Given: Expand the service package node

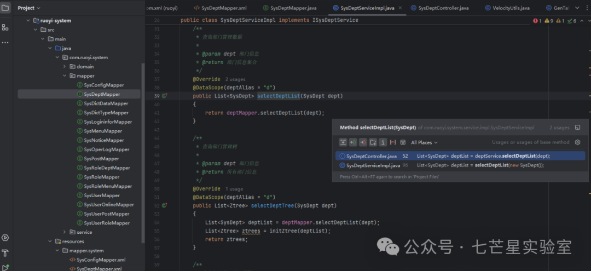Looking at the screenshot, I should point(65,232).
